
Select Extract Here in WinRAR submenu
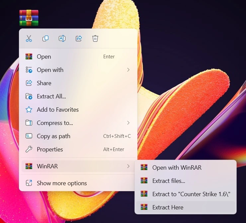click(x=168, y=207)
